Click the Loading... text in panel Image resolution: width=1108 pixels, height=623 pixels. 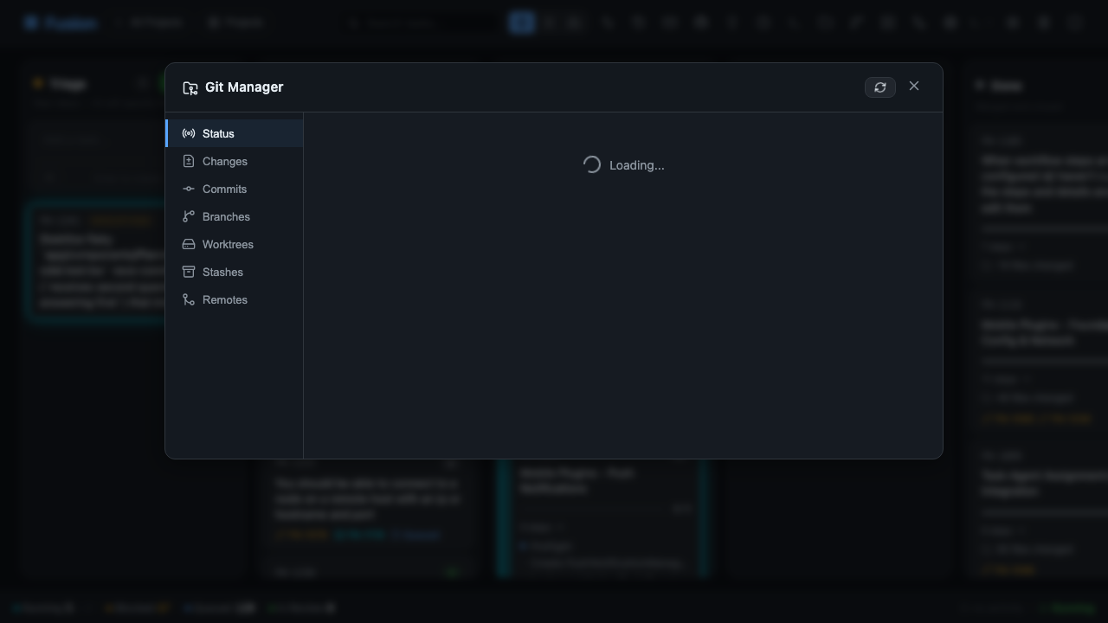[637, 165]
